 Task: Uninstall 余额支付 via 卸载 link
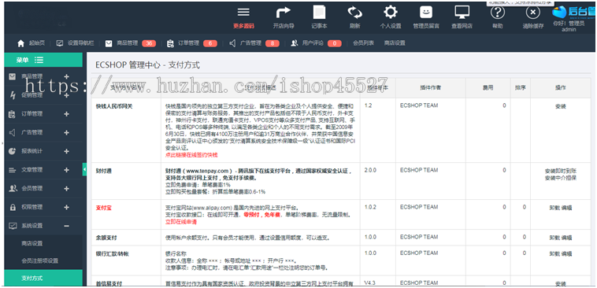(554, 238)
